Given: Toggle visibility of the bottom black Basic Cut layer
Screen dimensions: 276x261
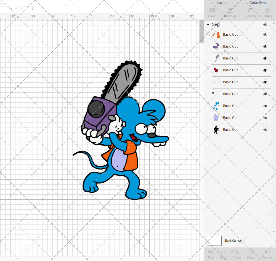Looking at the screenshot, I should pos(265,129).
